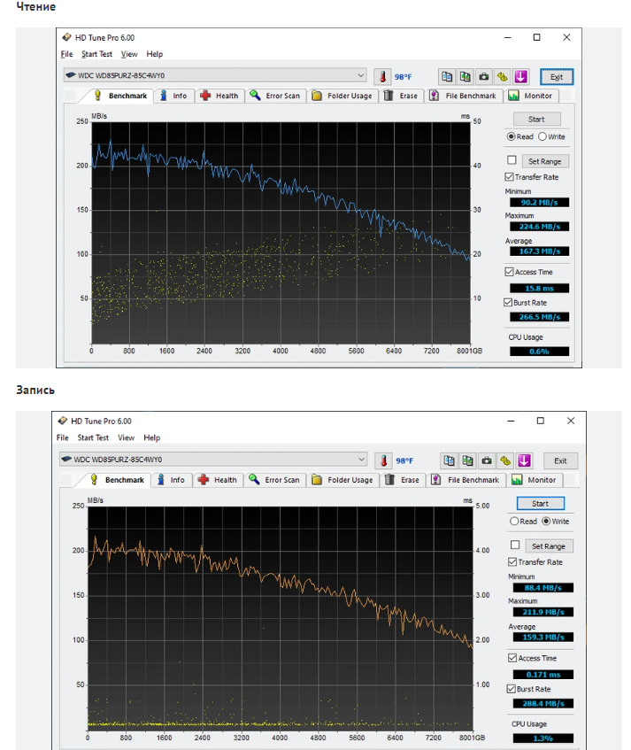The width and height of the screenshot is (631, 750).
Task: Click the purple download arrow icon in the top window
Action: tap(520, 76)
